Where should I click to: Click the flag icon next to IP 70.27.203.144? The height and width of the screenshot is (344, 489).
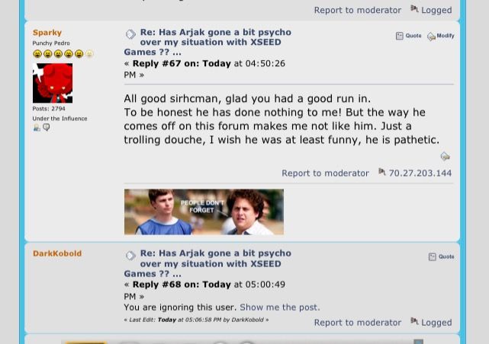382,171
